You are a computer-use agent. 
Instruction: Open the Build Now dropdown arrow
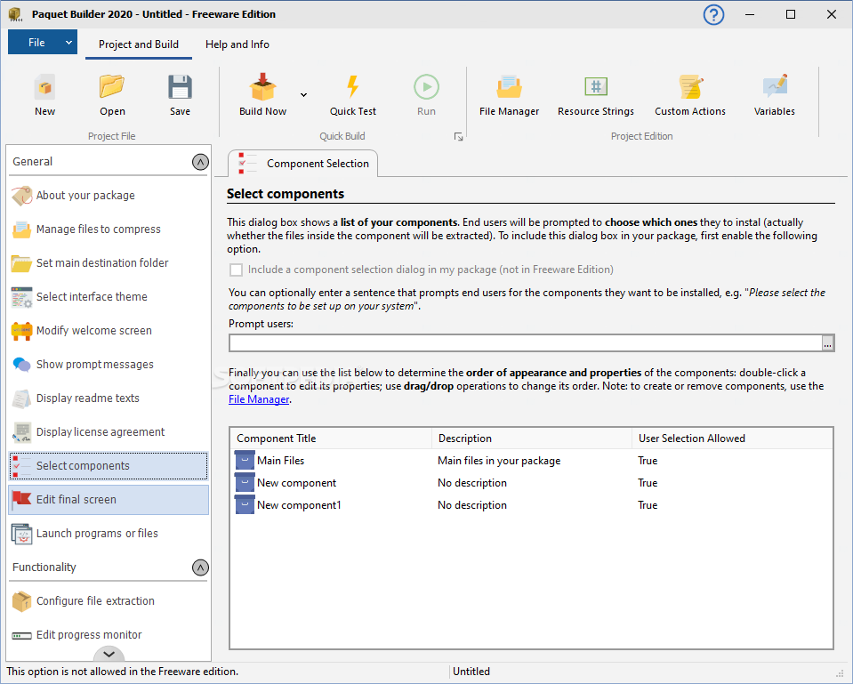(x=303, y=95)
